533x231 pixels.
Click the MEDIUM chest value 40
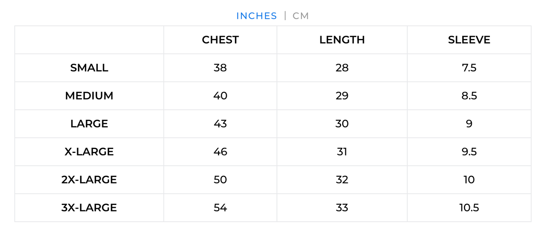[x=220, y=96]
